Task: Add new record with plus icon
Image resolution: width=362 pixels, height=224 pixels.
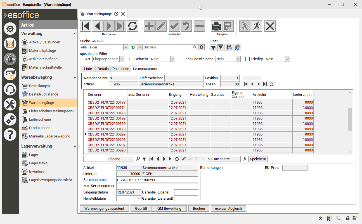Action: tap(149, 26)
